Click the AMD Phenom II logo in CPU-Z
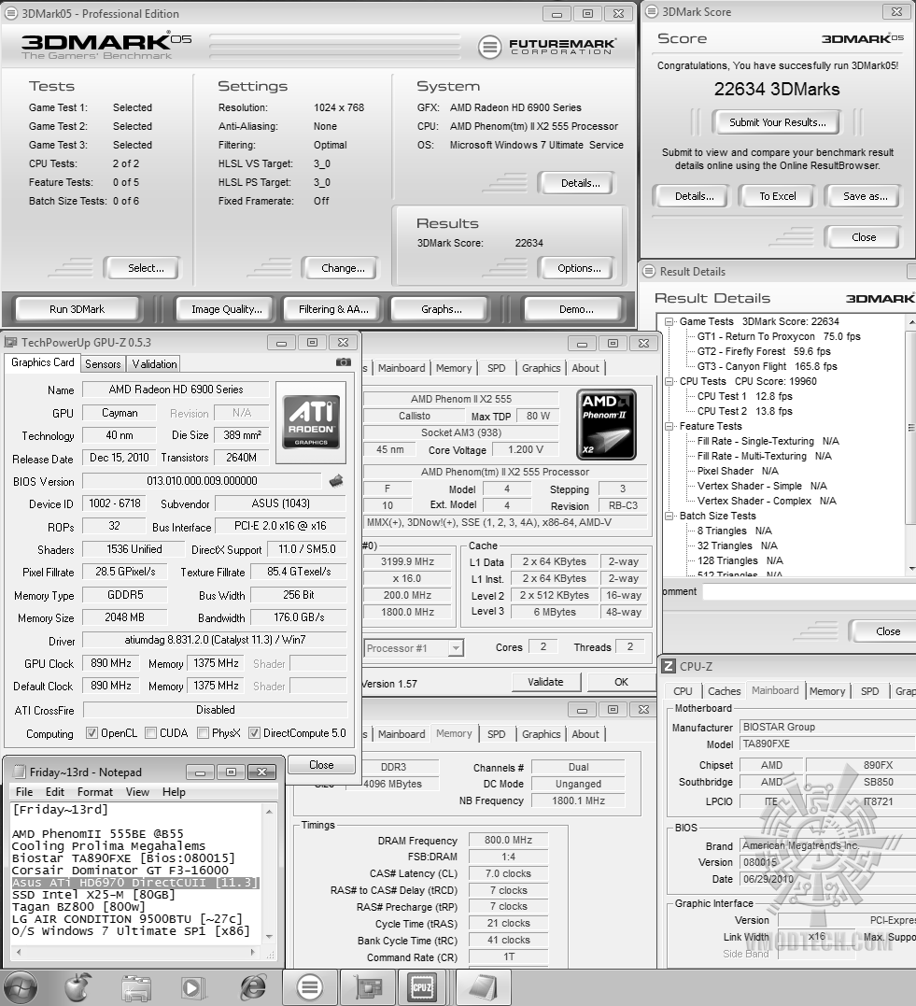916x1006 pixels. point(606,424)
